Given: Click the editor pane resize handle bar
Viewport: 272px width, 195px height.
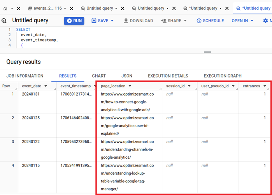Looking at the screenshot, I should pyautogui.click(x=207, y=52).
